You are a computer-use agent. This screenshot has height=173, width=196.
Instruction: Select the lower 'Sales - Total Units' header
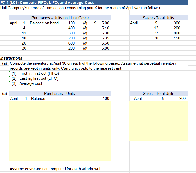click(158, 94)
